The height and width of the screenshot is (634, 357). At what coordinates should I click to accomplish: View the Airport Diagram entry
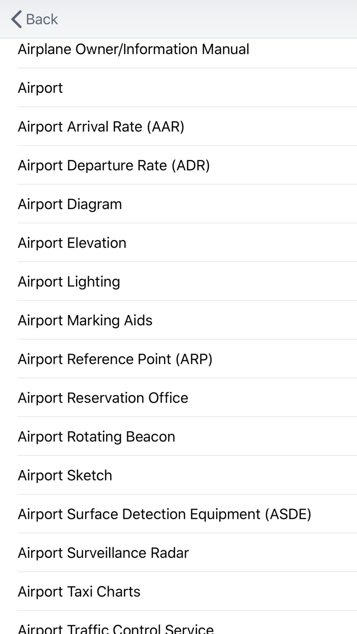(x=69, y=204)
